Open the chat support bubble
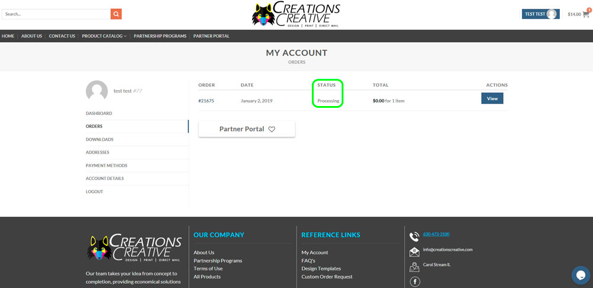 581,275
